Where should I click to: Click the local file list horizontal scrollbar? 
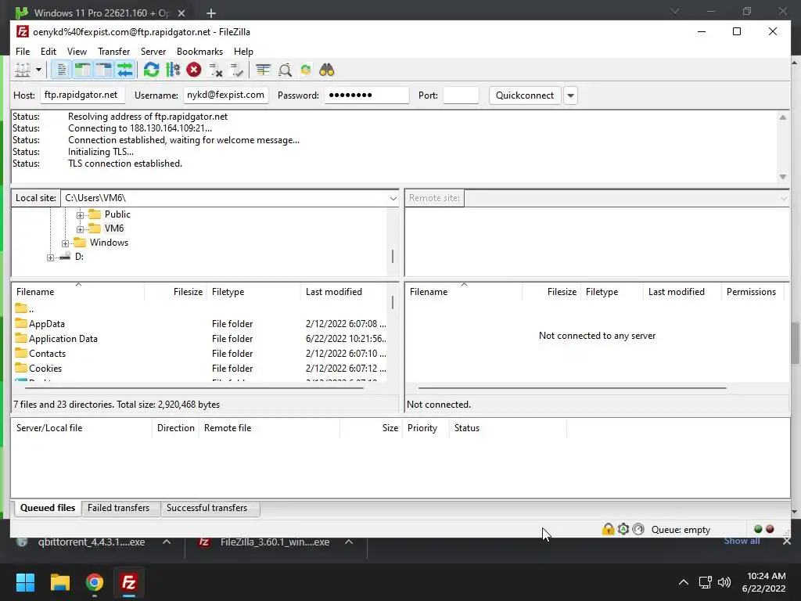coord(194,388)
